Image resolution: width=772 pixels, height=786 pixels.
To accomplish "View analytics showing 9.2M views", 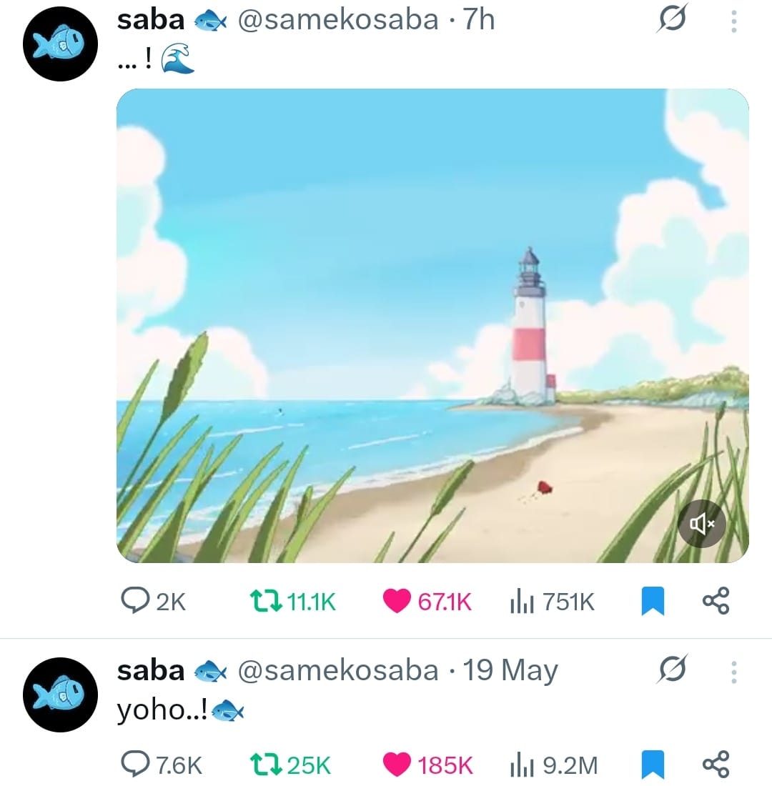I will click(x=553, y=765).
